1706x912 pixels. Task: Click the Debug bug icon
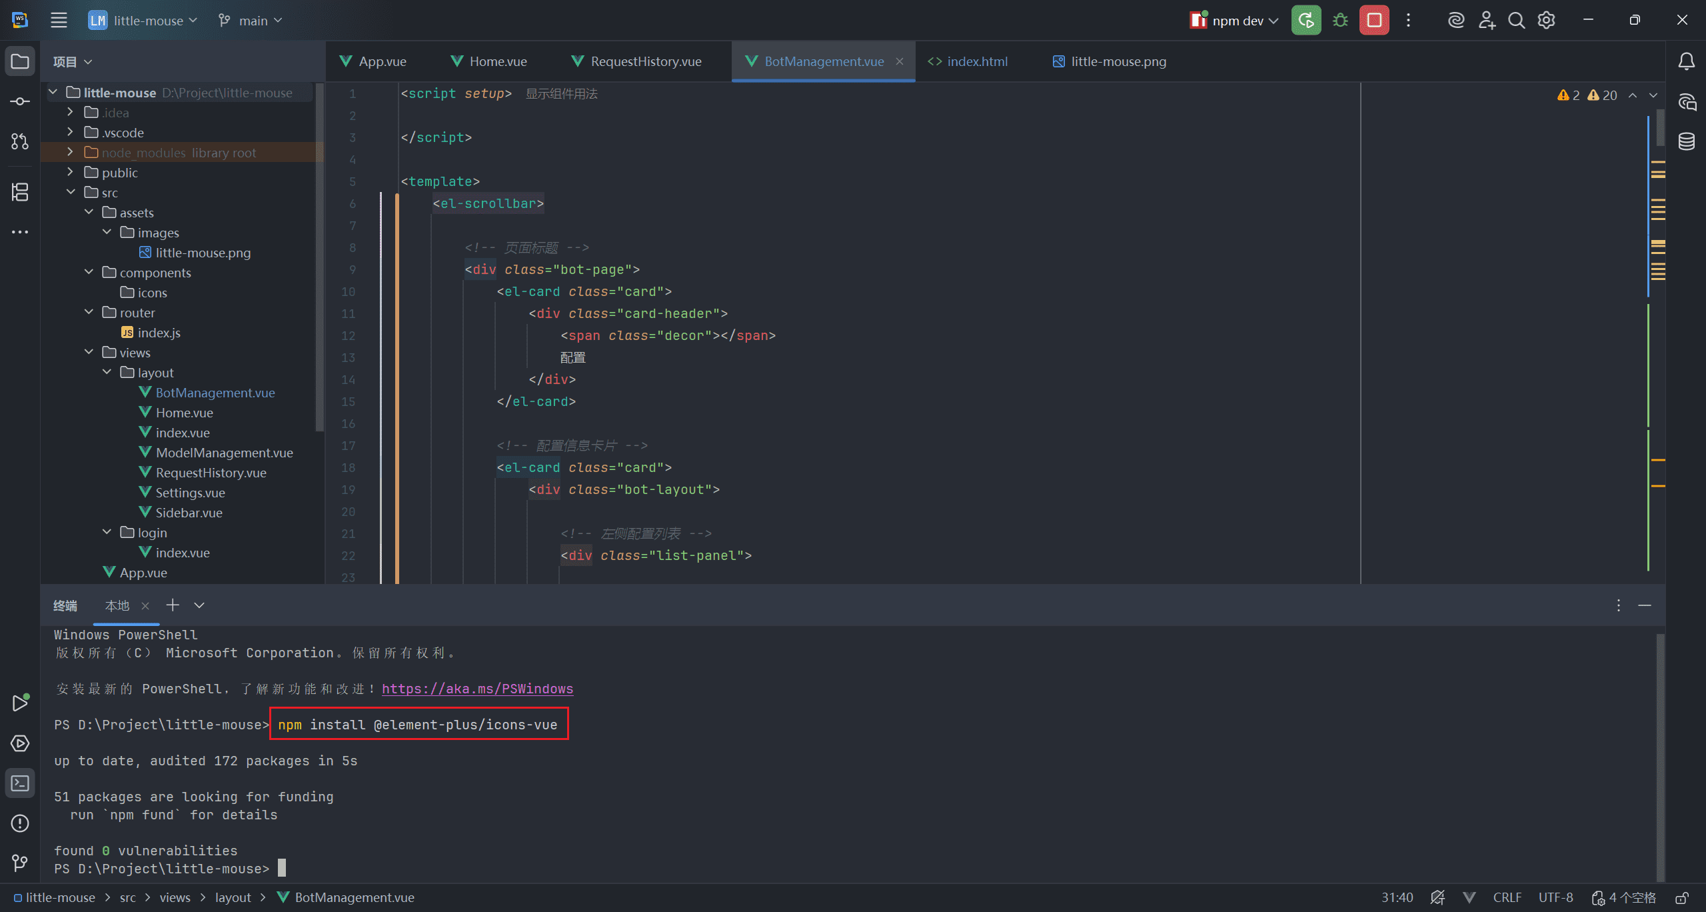(1340, 21)
